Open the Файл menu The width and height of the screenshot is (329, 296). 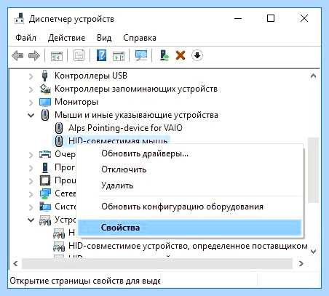point(25,38)
